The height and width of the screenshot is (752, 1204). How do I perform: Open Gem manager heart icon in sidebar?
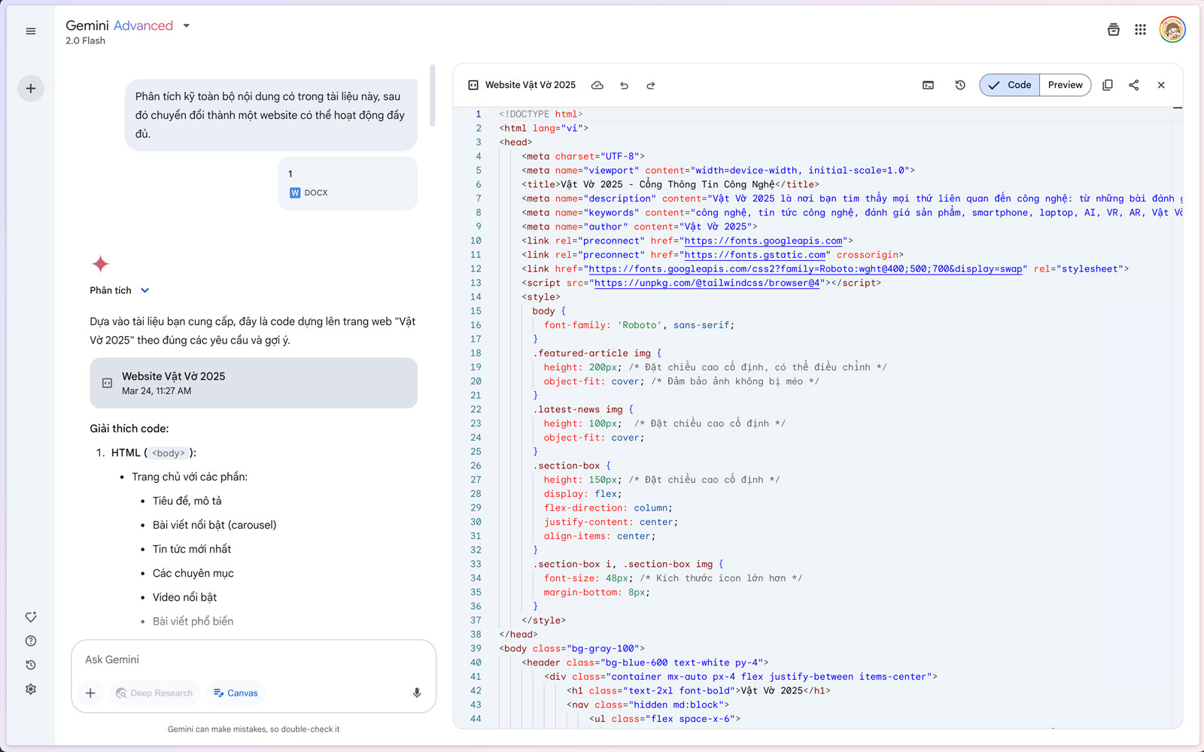(x=31, y=617)
